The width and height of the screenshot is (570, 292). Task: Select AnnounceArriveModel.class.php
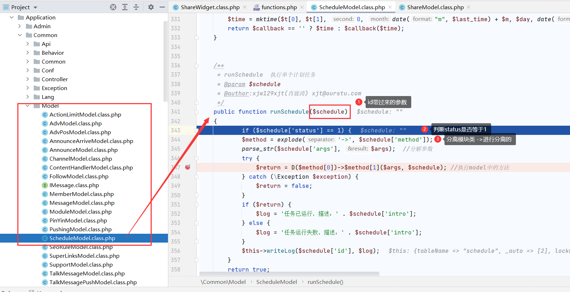(x=91, y=141)
